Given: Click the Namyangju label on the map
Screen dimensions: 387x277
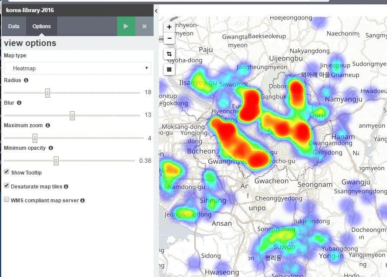Looking at the screenshot, I should tap(344, 99).
